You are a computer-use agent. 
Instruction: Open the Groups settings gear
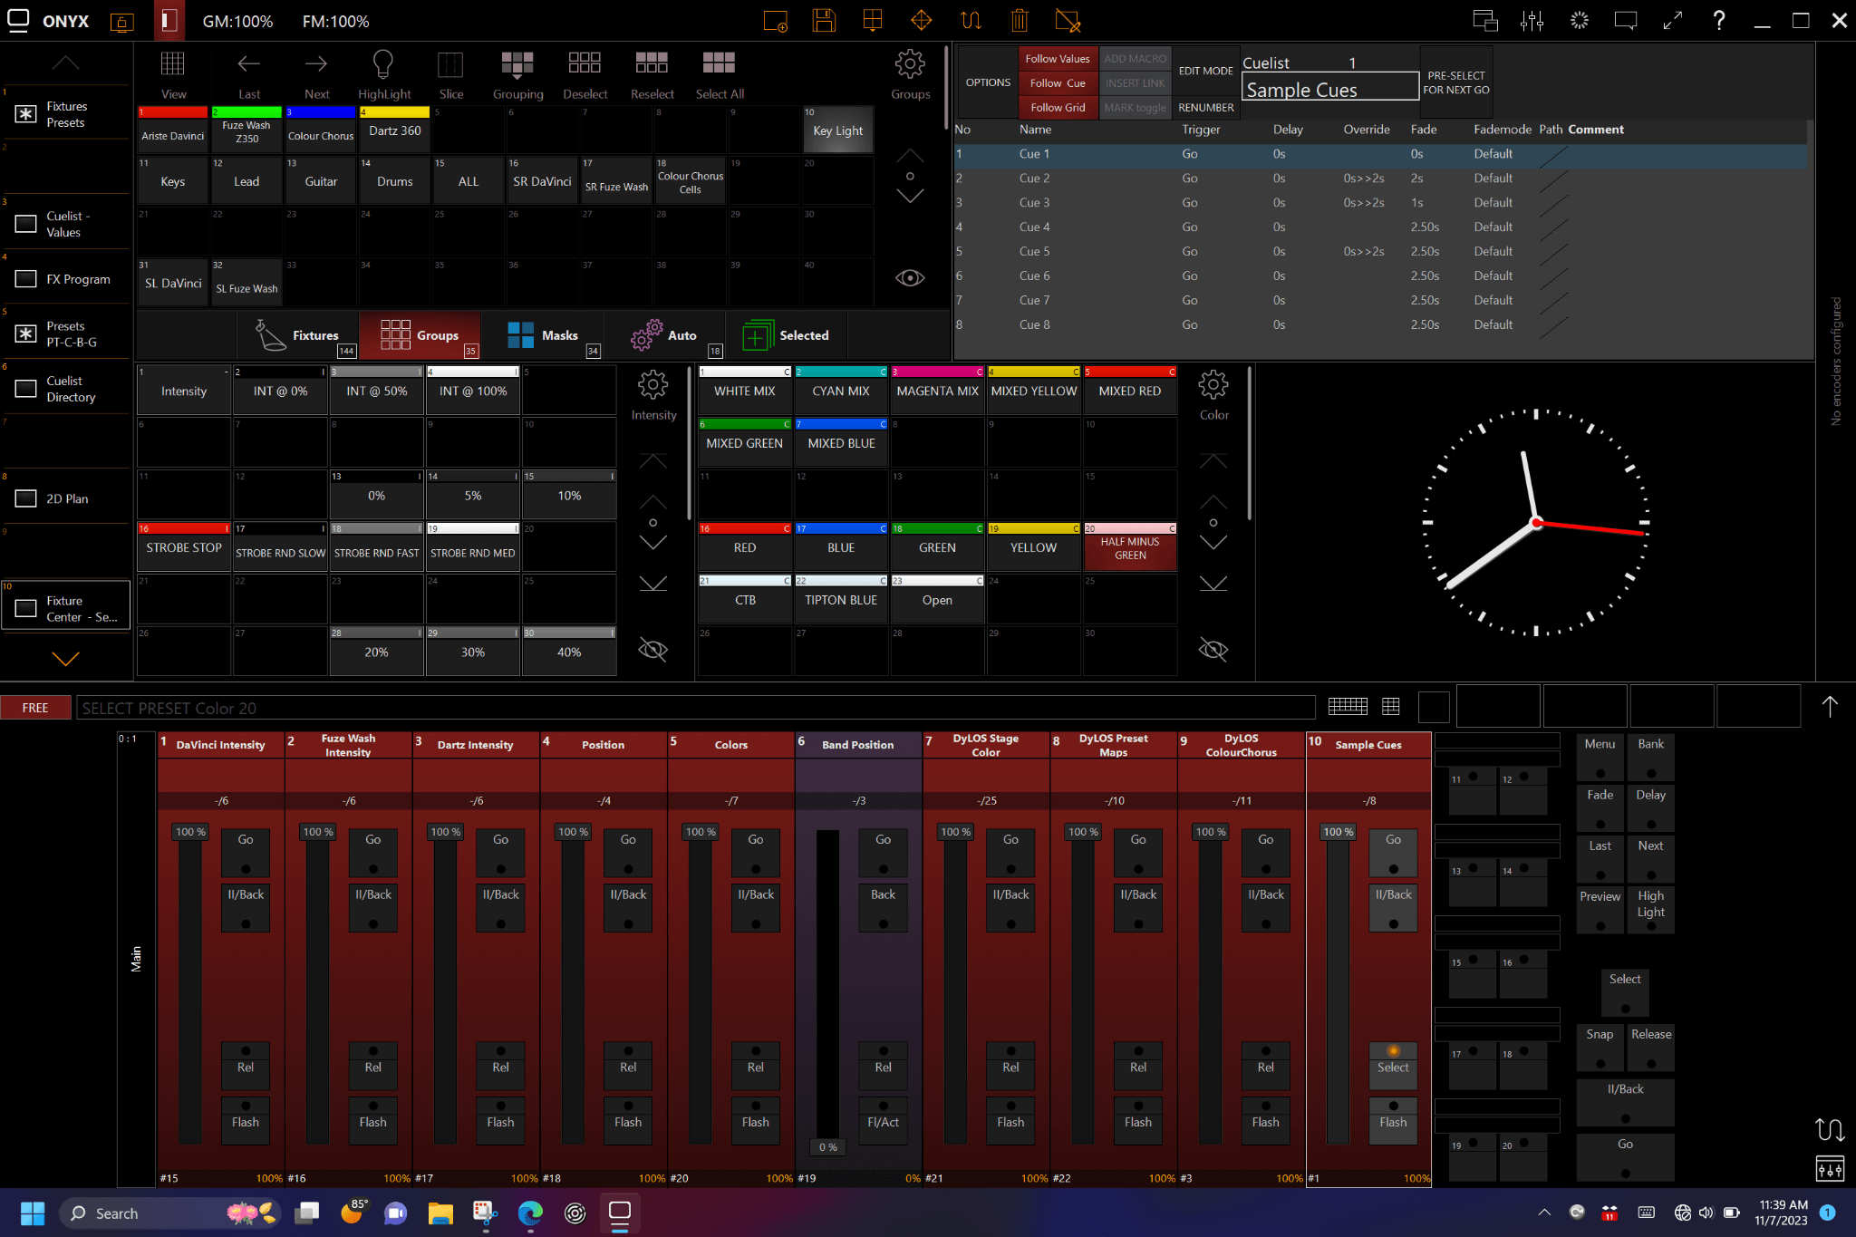(x=910, y=65)
